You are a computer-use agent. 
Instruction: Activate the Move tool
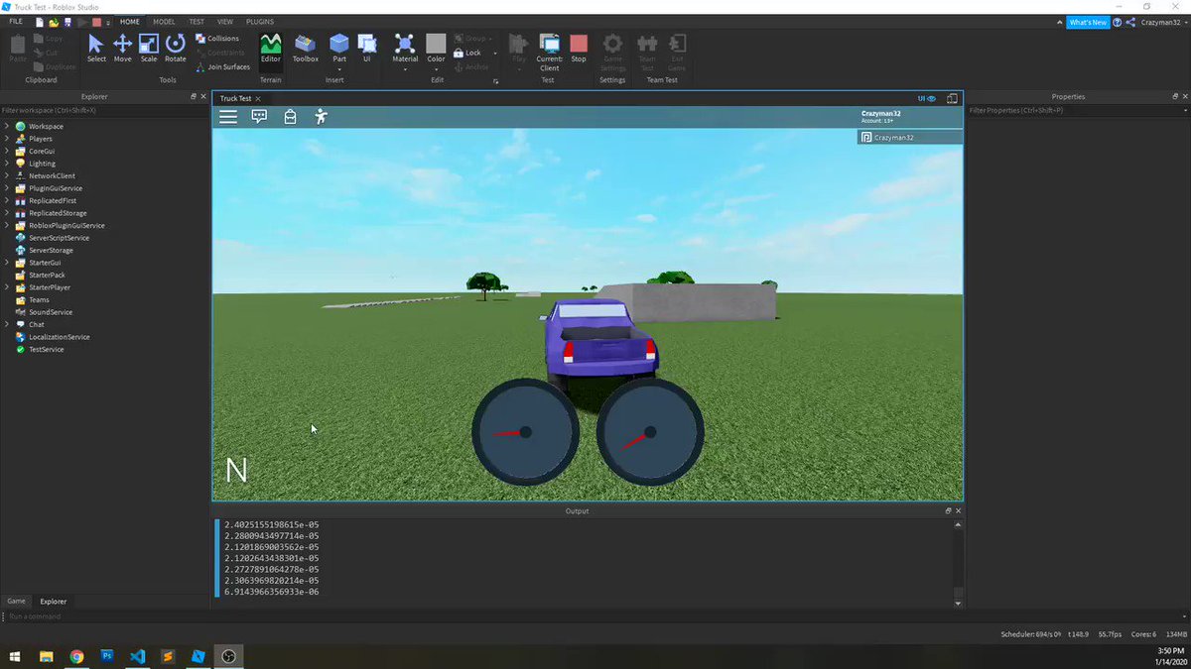pos(122,48)
